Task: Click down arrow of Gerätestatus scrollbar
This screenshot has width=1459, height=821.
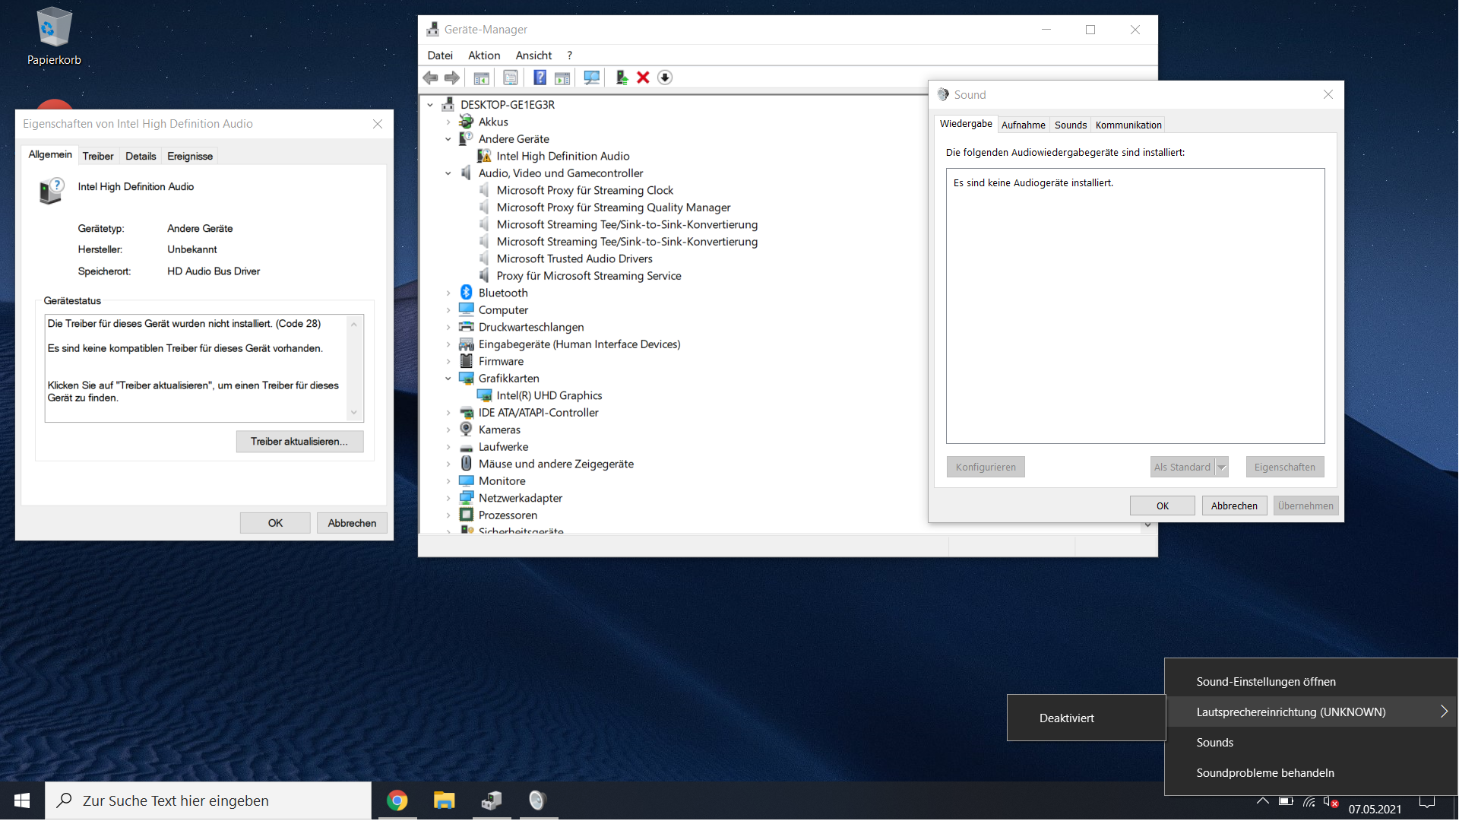Action: [354, 413]
